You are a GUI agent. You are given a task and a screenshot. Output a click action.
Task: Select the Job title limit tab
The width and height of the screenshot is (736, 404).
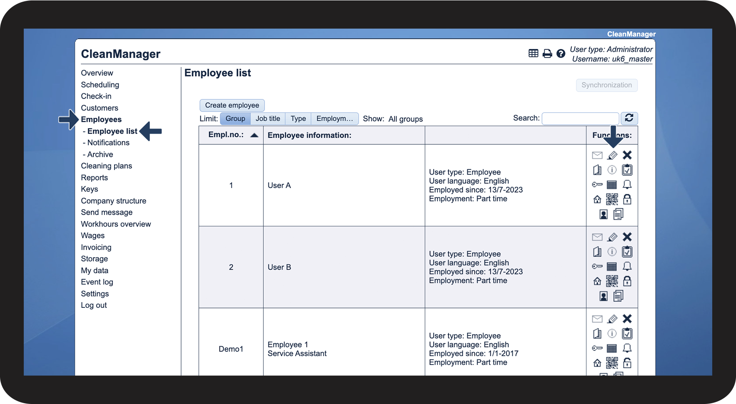click(x=268, y=119)
